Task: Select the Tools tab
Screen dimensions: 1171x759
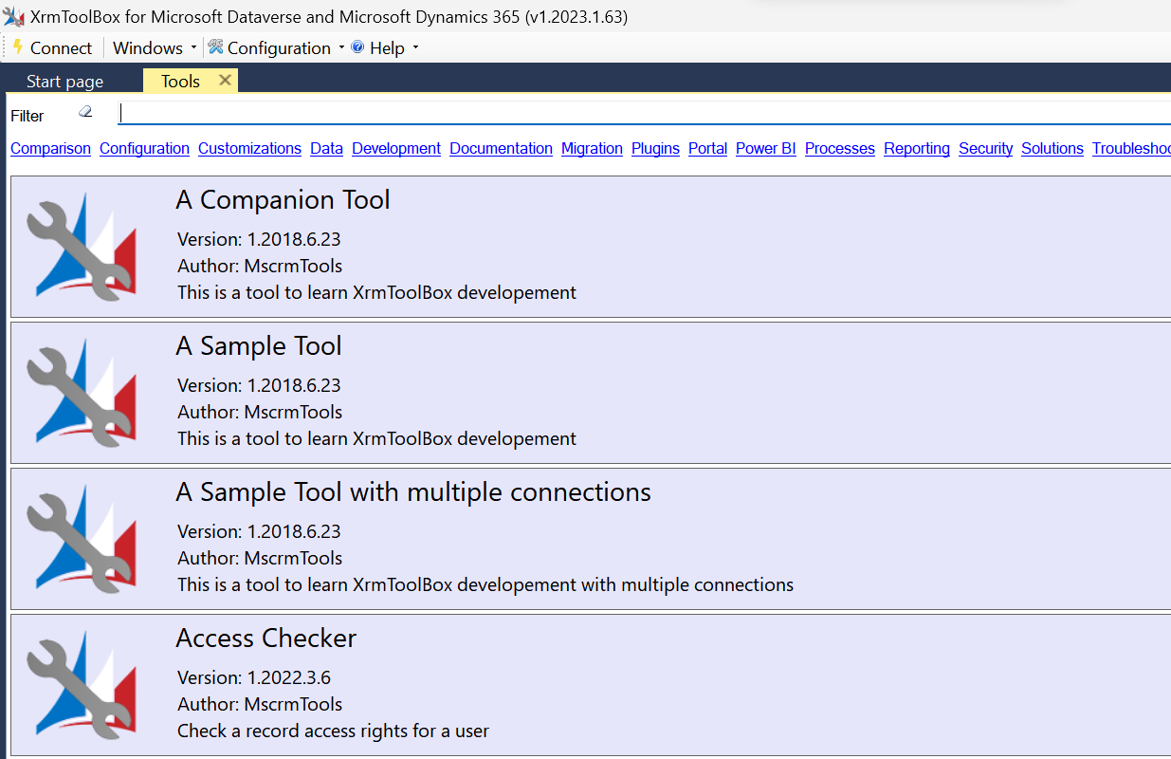Action: 179,81
